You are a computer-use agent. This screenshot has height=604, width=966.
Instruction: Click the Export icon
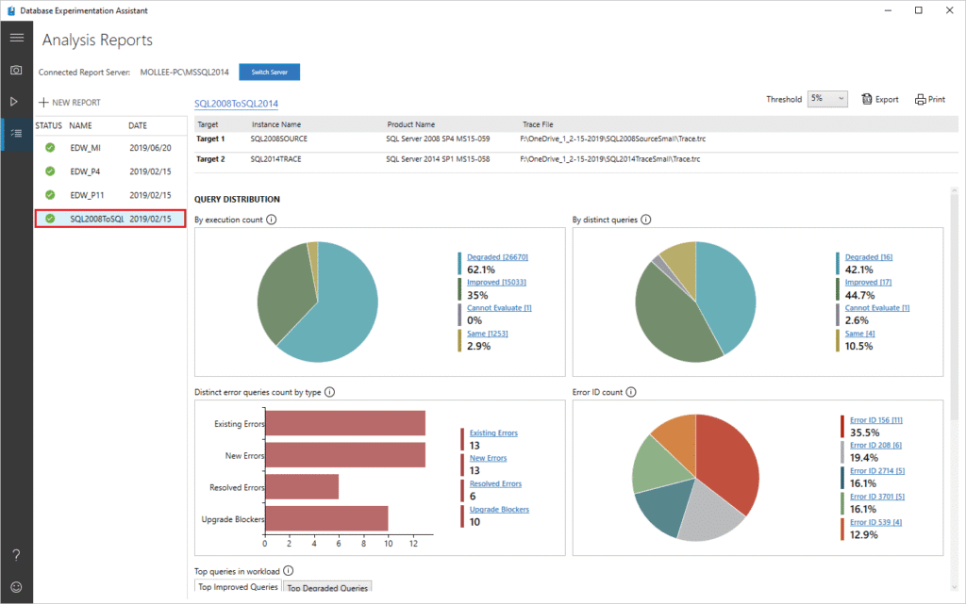879,98
